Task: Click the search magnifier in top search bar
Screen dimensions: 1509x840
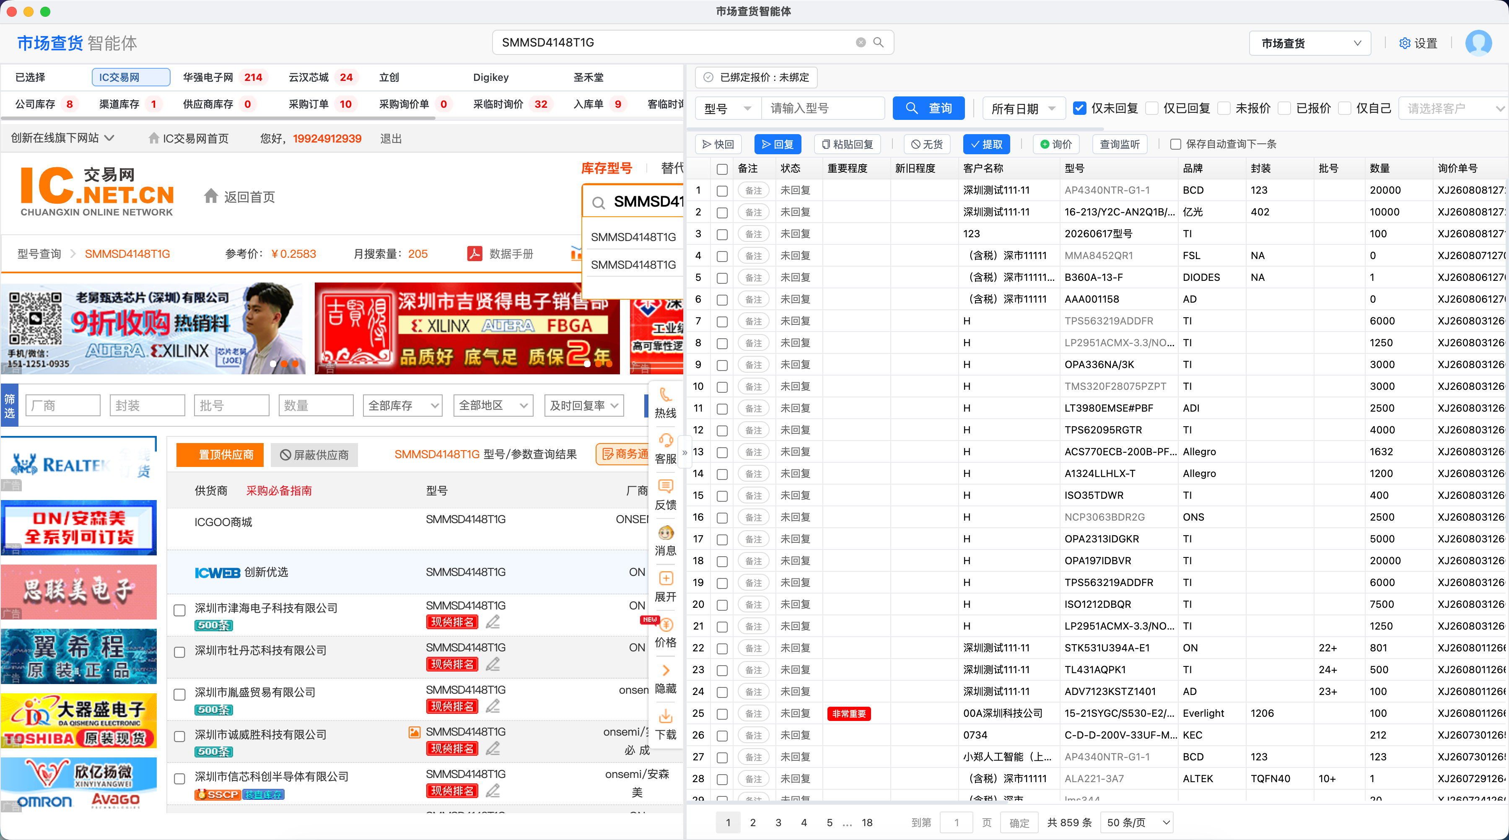Action: pyautogui.click(x=878, y=42)
